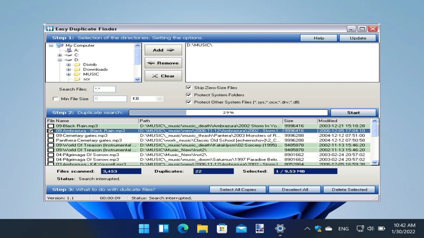The width and height of the screenshot is (424, 238).
Task: Select the Distrib folder
Action: (x=90, y=64)
